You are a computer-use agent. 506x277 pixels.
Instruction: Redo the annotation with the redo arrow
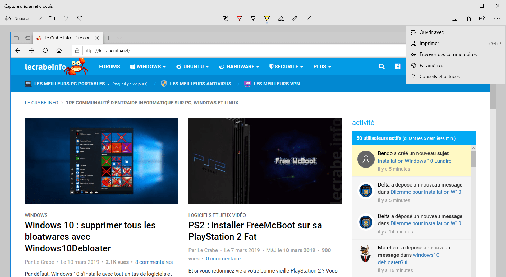(x=80, y=18)
